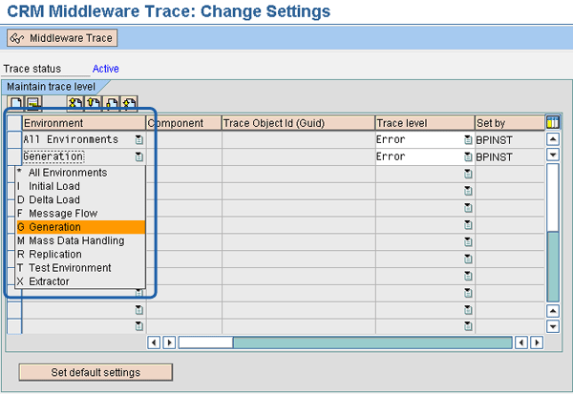Click Set default settings button
573x394 pixels.
coord(95,372)
